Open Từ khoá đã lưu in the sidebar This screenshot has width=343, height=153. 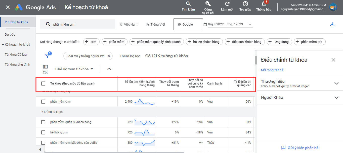(x=16, y=54)
